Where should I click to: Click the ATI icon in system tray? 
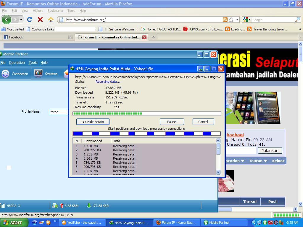point(270,223)
